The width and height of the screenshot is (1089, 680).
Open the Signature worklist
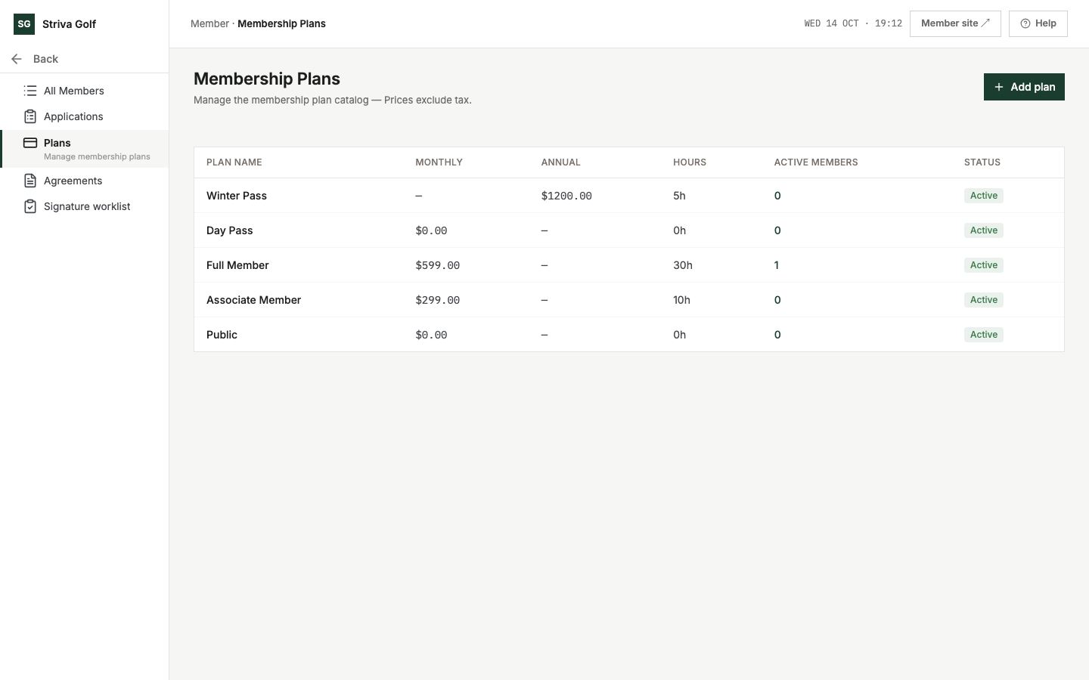(85, 206)
